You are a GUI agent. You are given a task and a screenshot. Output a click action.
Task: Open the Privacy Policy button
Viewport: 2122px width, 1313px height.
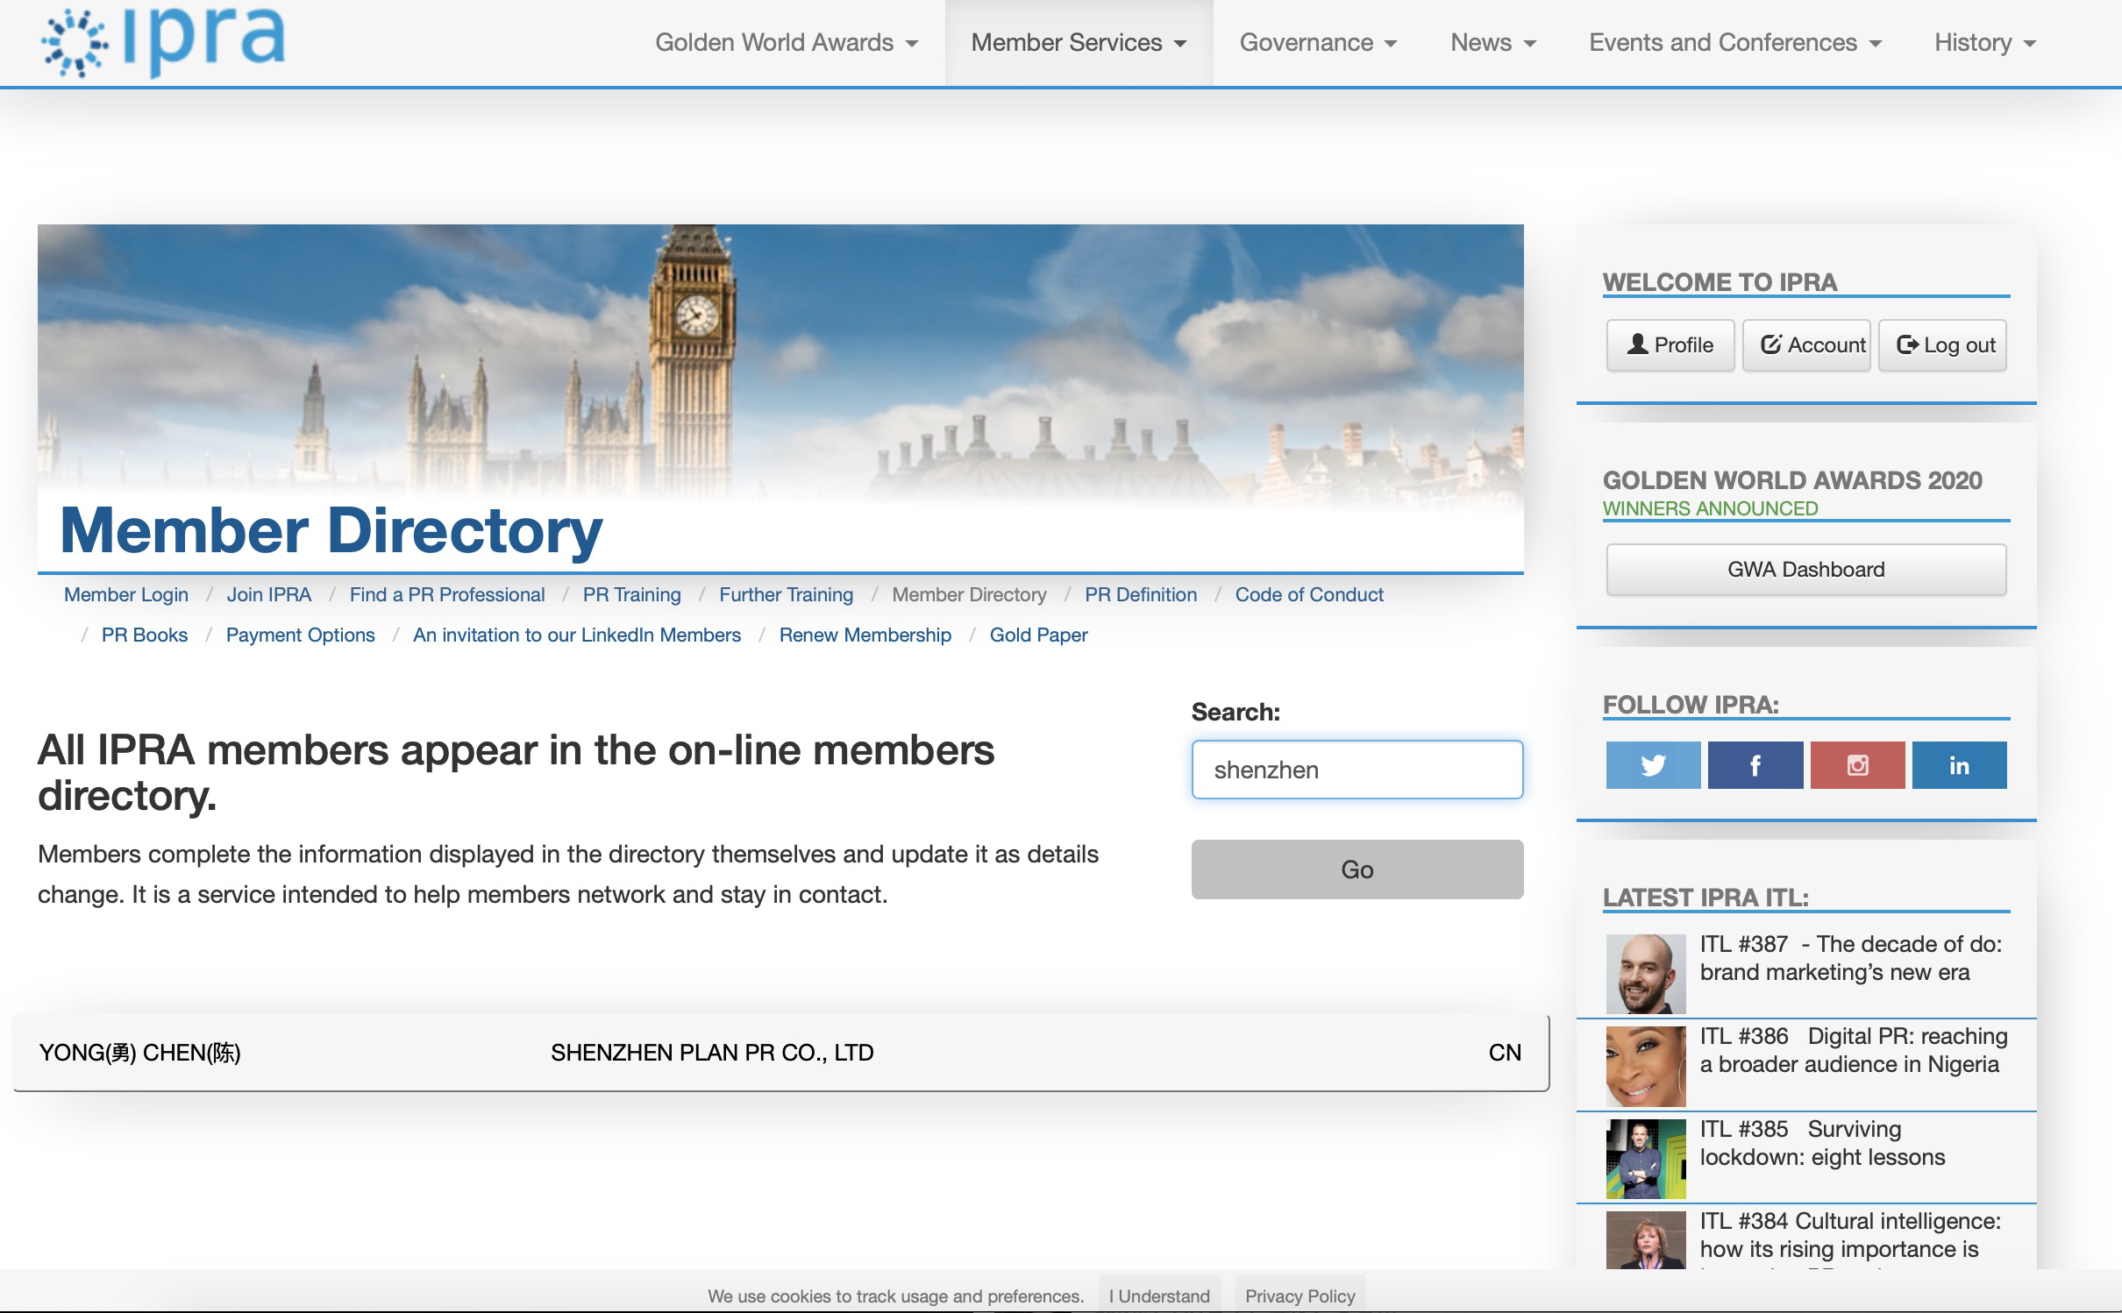1300,1295
